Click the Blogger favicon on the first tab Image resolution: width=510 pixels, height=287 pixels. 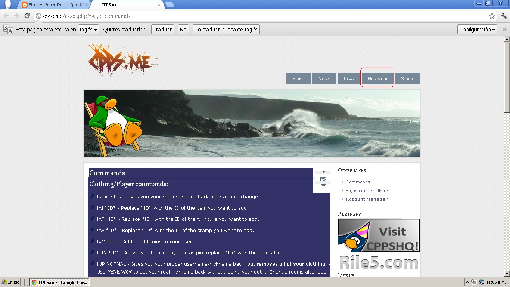tap(24, 5)
